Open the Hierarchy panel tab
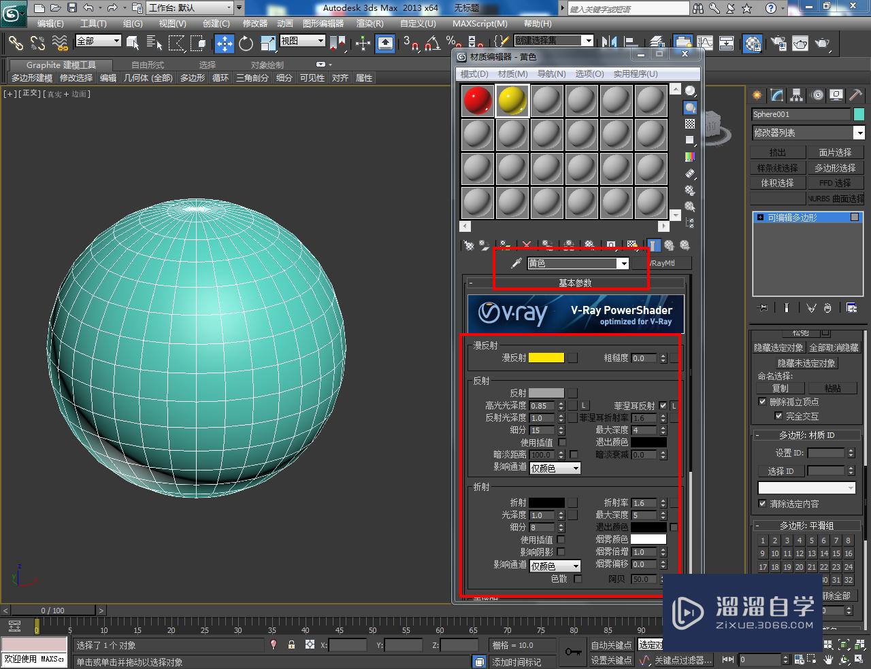871x669 pixels. [x=796, y=95]
